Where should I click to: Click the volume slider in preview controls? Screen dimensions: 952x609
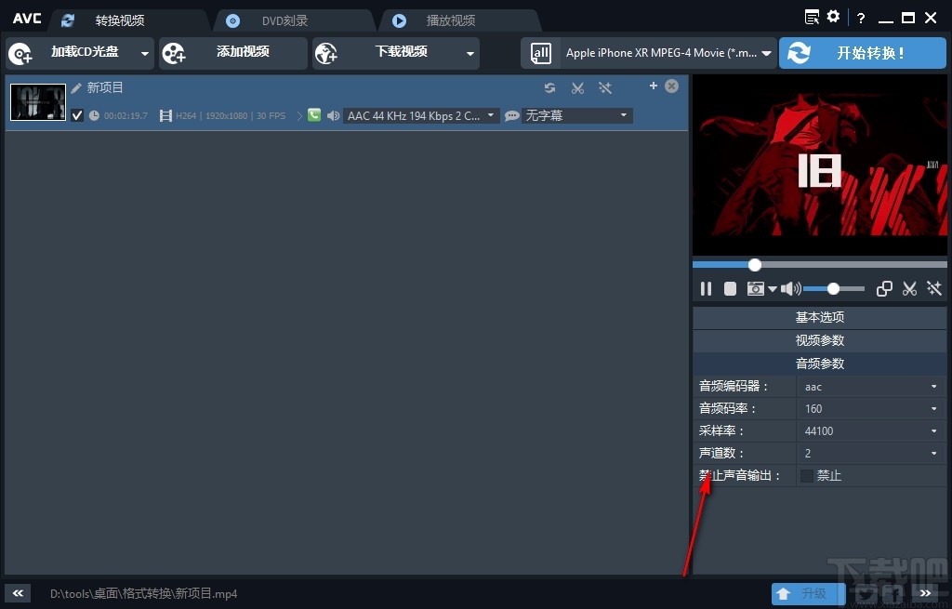(832, 288)
